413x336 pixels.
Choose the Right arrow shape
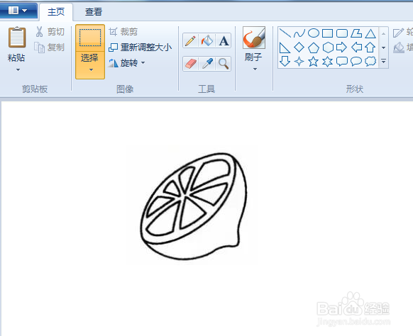pyautogui.click(x=342, y=47)
